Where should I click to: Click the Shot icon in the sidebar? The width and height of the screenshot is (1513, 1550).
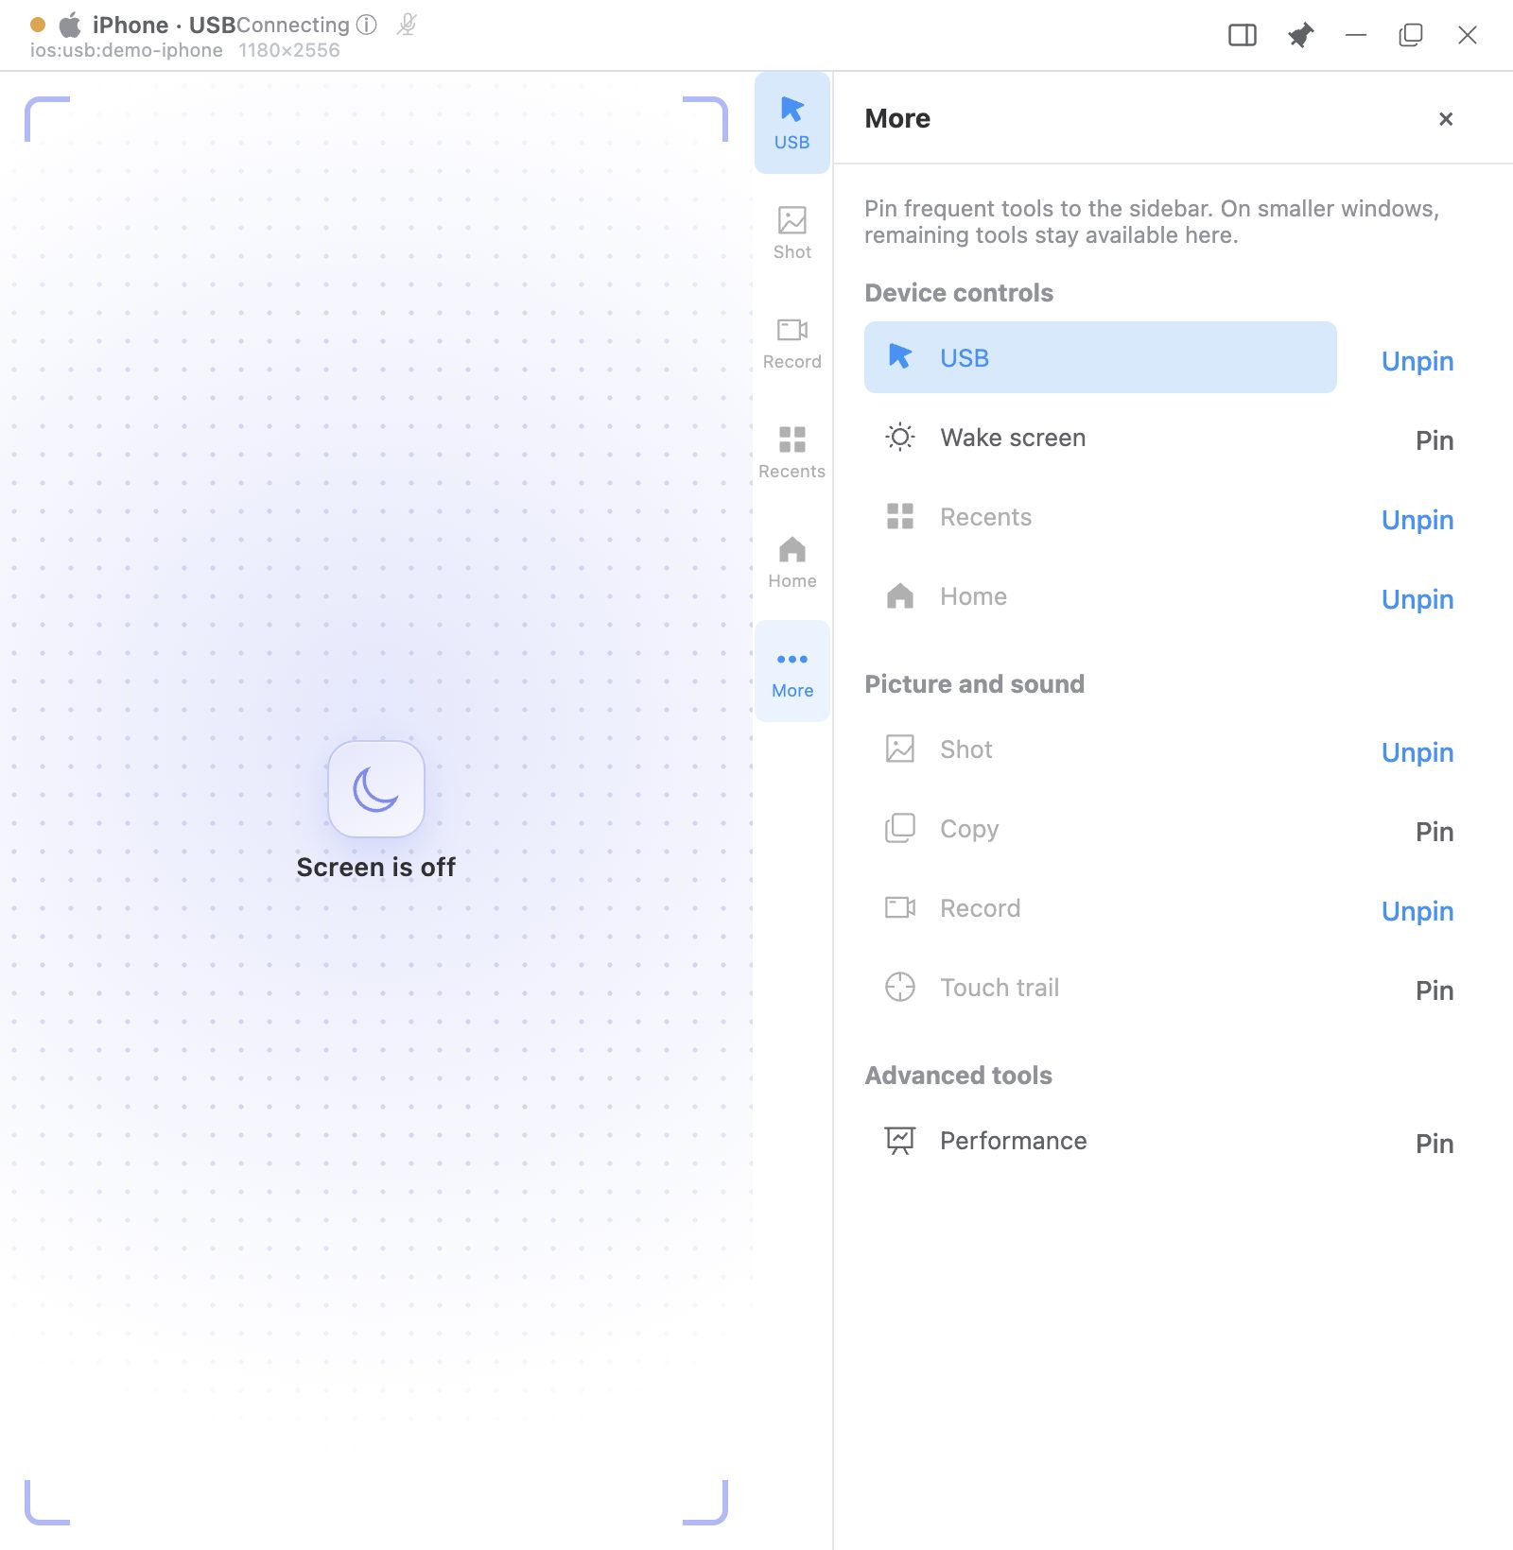(x=792, y=232)
